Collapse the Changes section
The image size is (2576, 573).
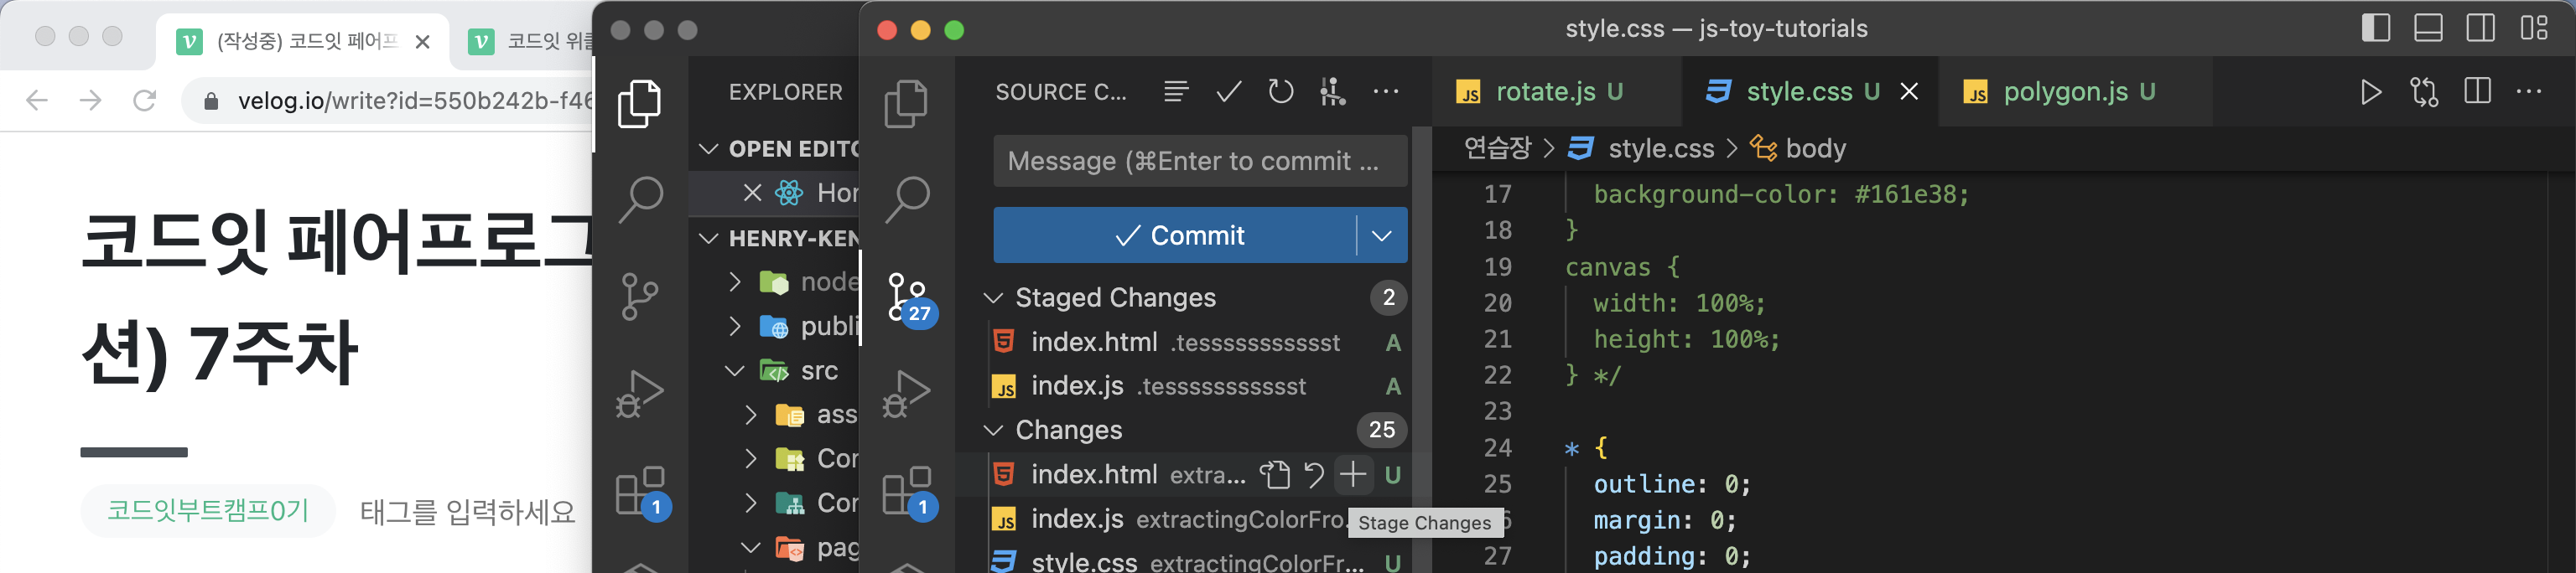[994, 431]
